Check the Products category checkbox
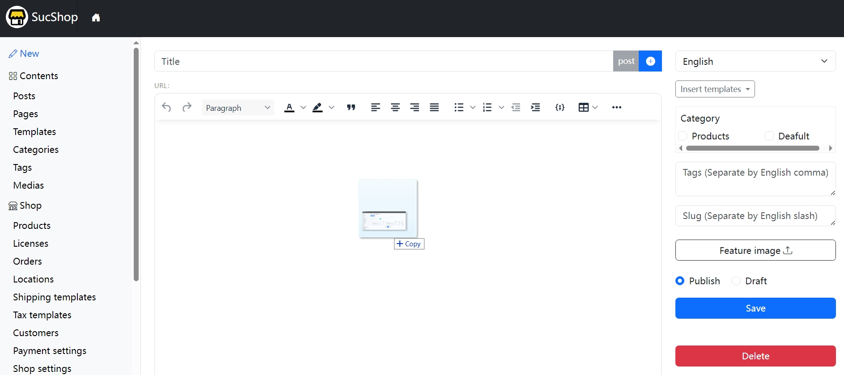844x375 pixels. click(683, 136)
